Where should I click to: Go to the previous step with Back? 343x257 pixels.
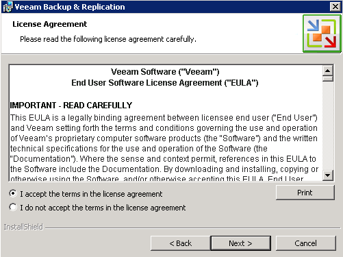tap(180, 243)
